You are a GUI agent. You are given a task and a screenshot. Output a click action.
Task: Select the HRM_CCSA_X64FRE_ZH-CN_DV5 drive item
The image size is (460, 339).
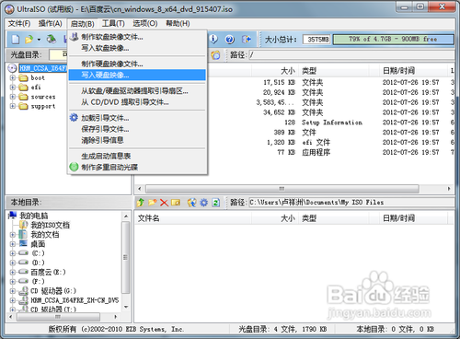click(x=75, y=300)
